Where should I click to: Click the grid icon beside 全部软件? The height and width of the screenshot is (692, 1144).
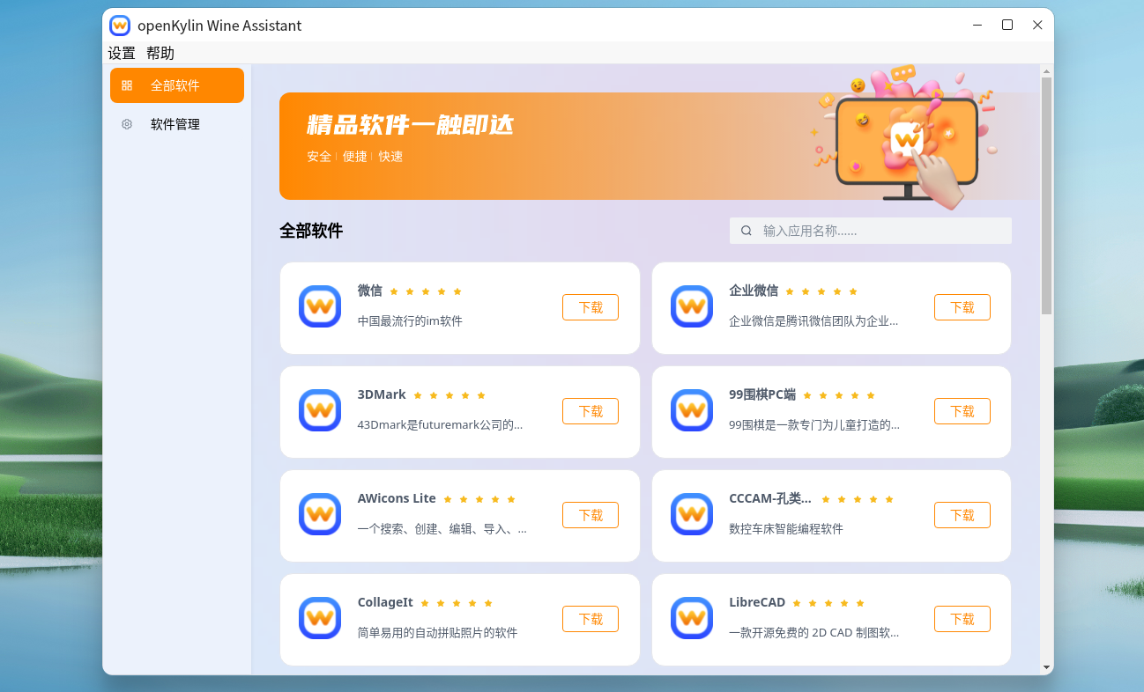pos(127,85)
